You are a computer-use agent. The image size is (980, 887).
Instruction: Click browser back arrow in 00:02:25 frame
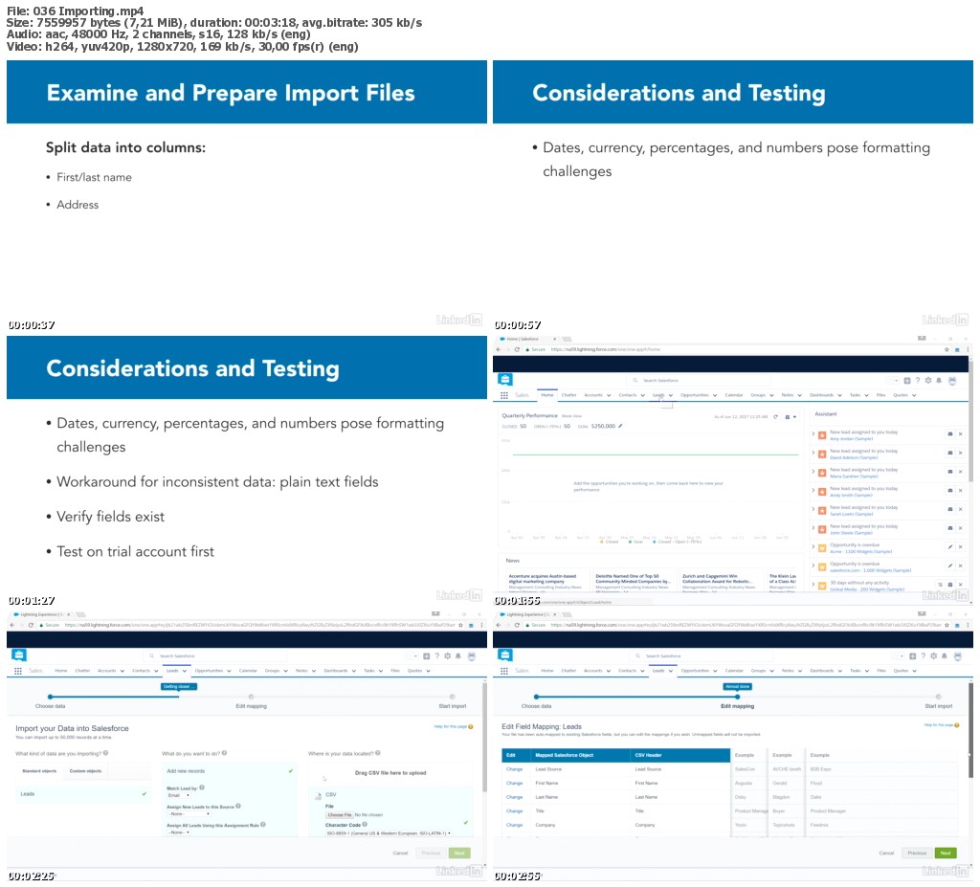(11, 625)
